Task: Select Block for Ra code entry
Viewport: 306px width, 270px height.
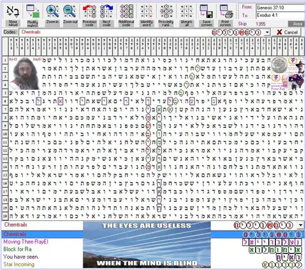Action: point(17,249)
